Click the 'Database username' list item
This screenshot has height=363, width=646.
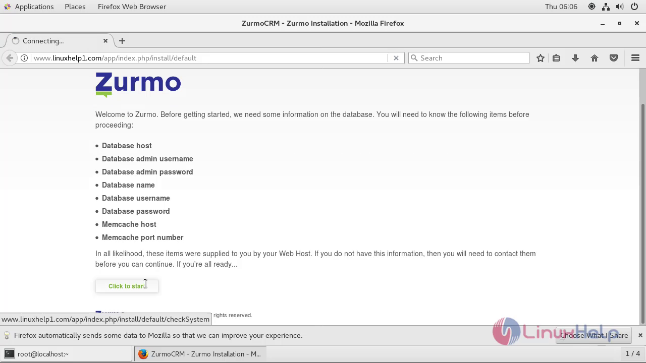[x=136, y=198]
